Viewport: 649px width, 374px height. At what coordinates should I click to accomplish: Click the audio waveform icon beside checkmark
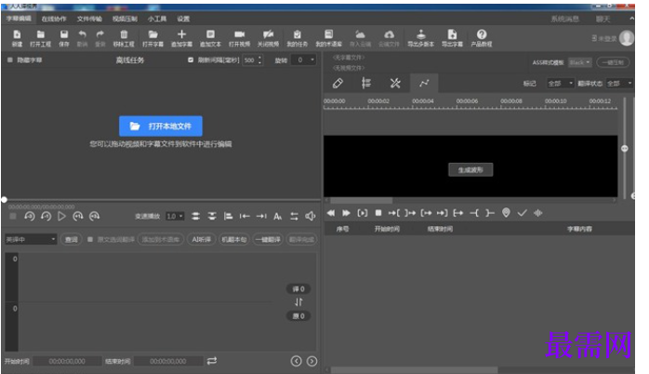(x=538, y=213)
